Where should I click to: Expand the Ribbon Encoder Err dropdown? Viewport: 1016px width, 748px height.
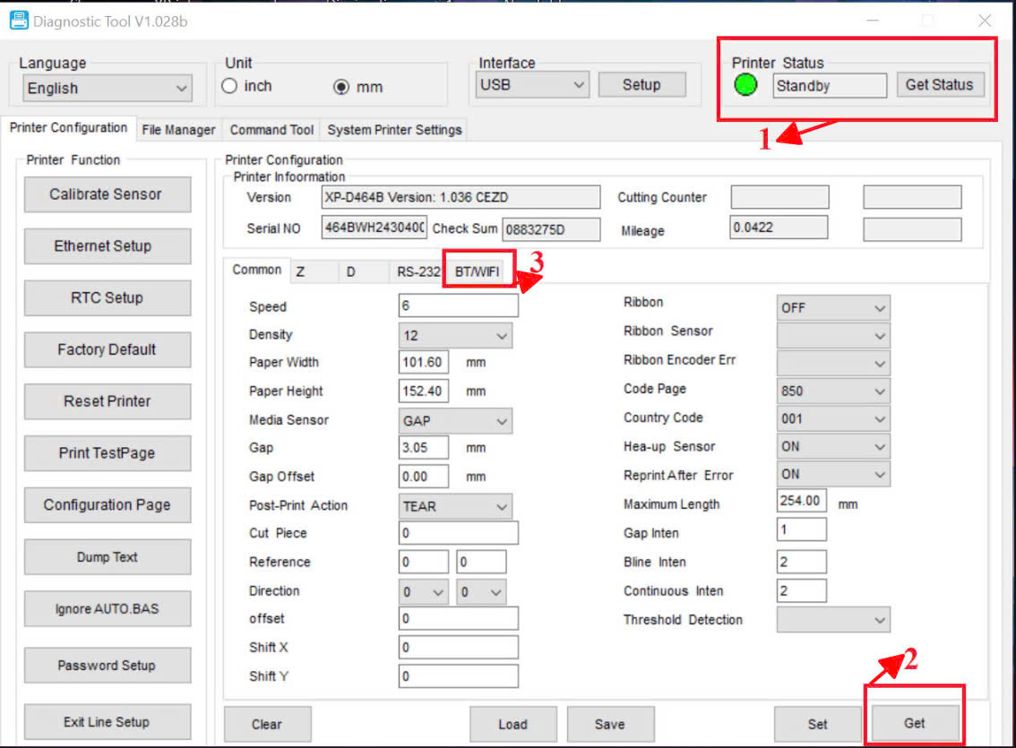click(x=833, y=364)
